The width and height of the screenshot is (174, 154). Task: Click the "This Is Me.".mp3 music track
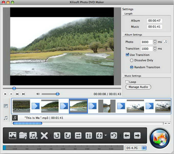coord(44,118)
